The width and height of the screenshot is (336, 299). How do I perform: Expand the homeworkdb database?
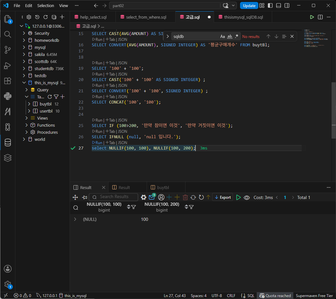coord(24,40)
